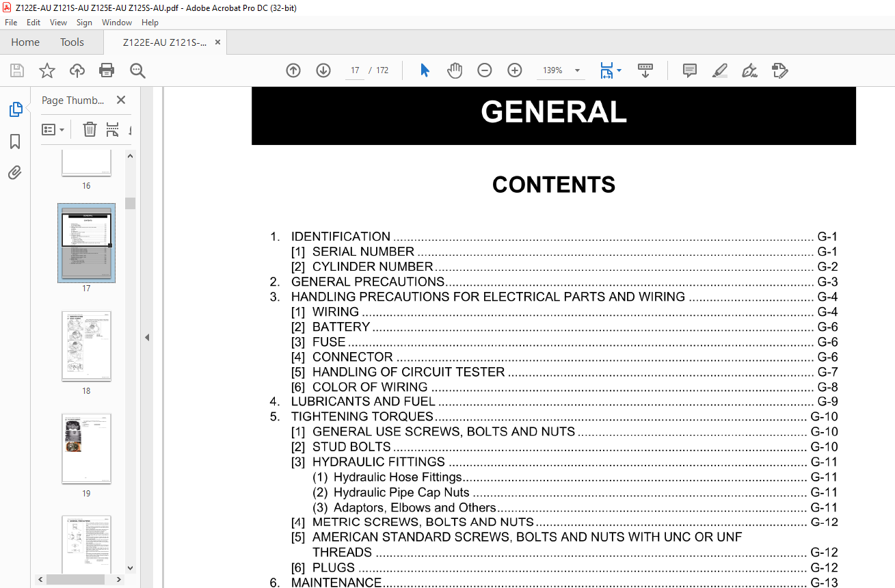Click thumbnails horizontal scrollbar handle
895x588 pixels.
76,579
